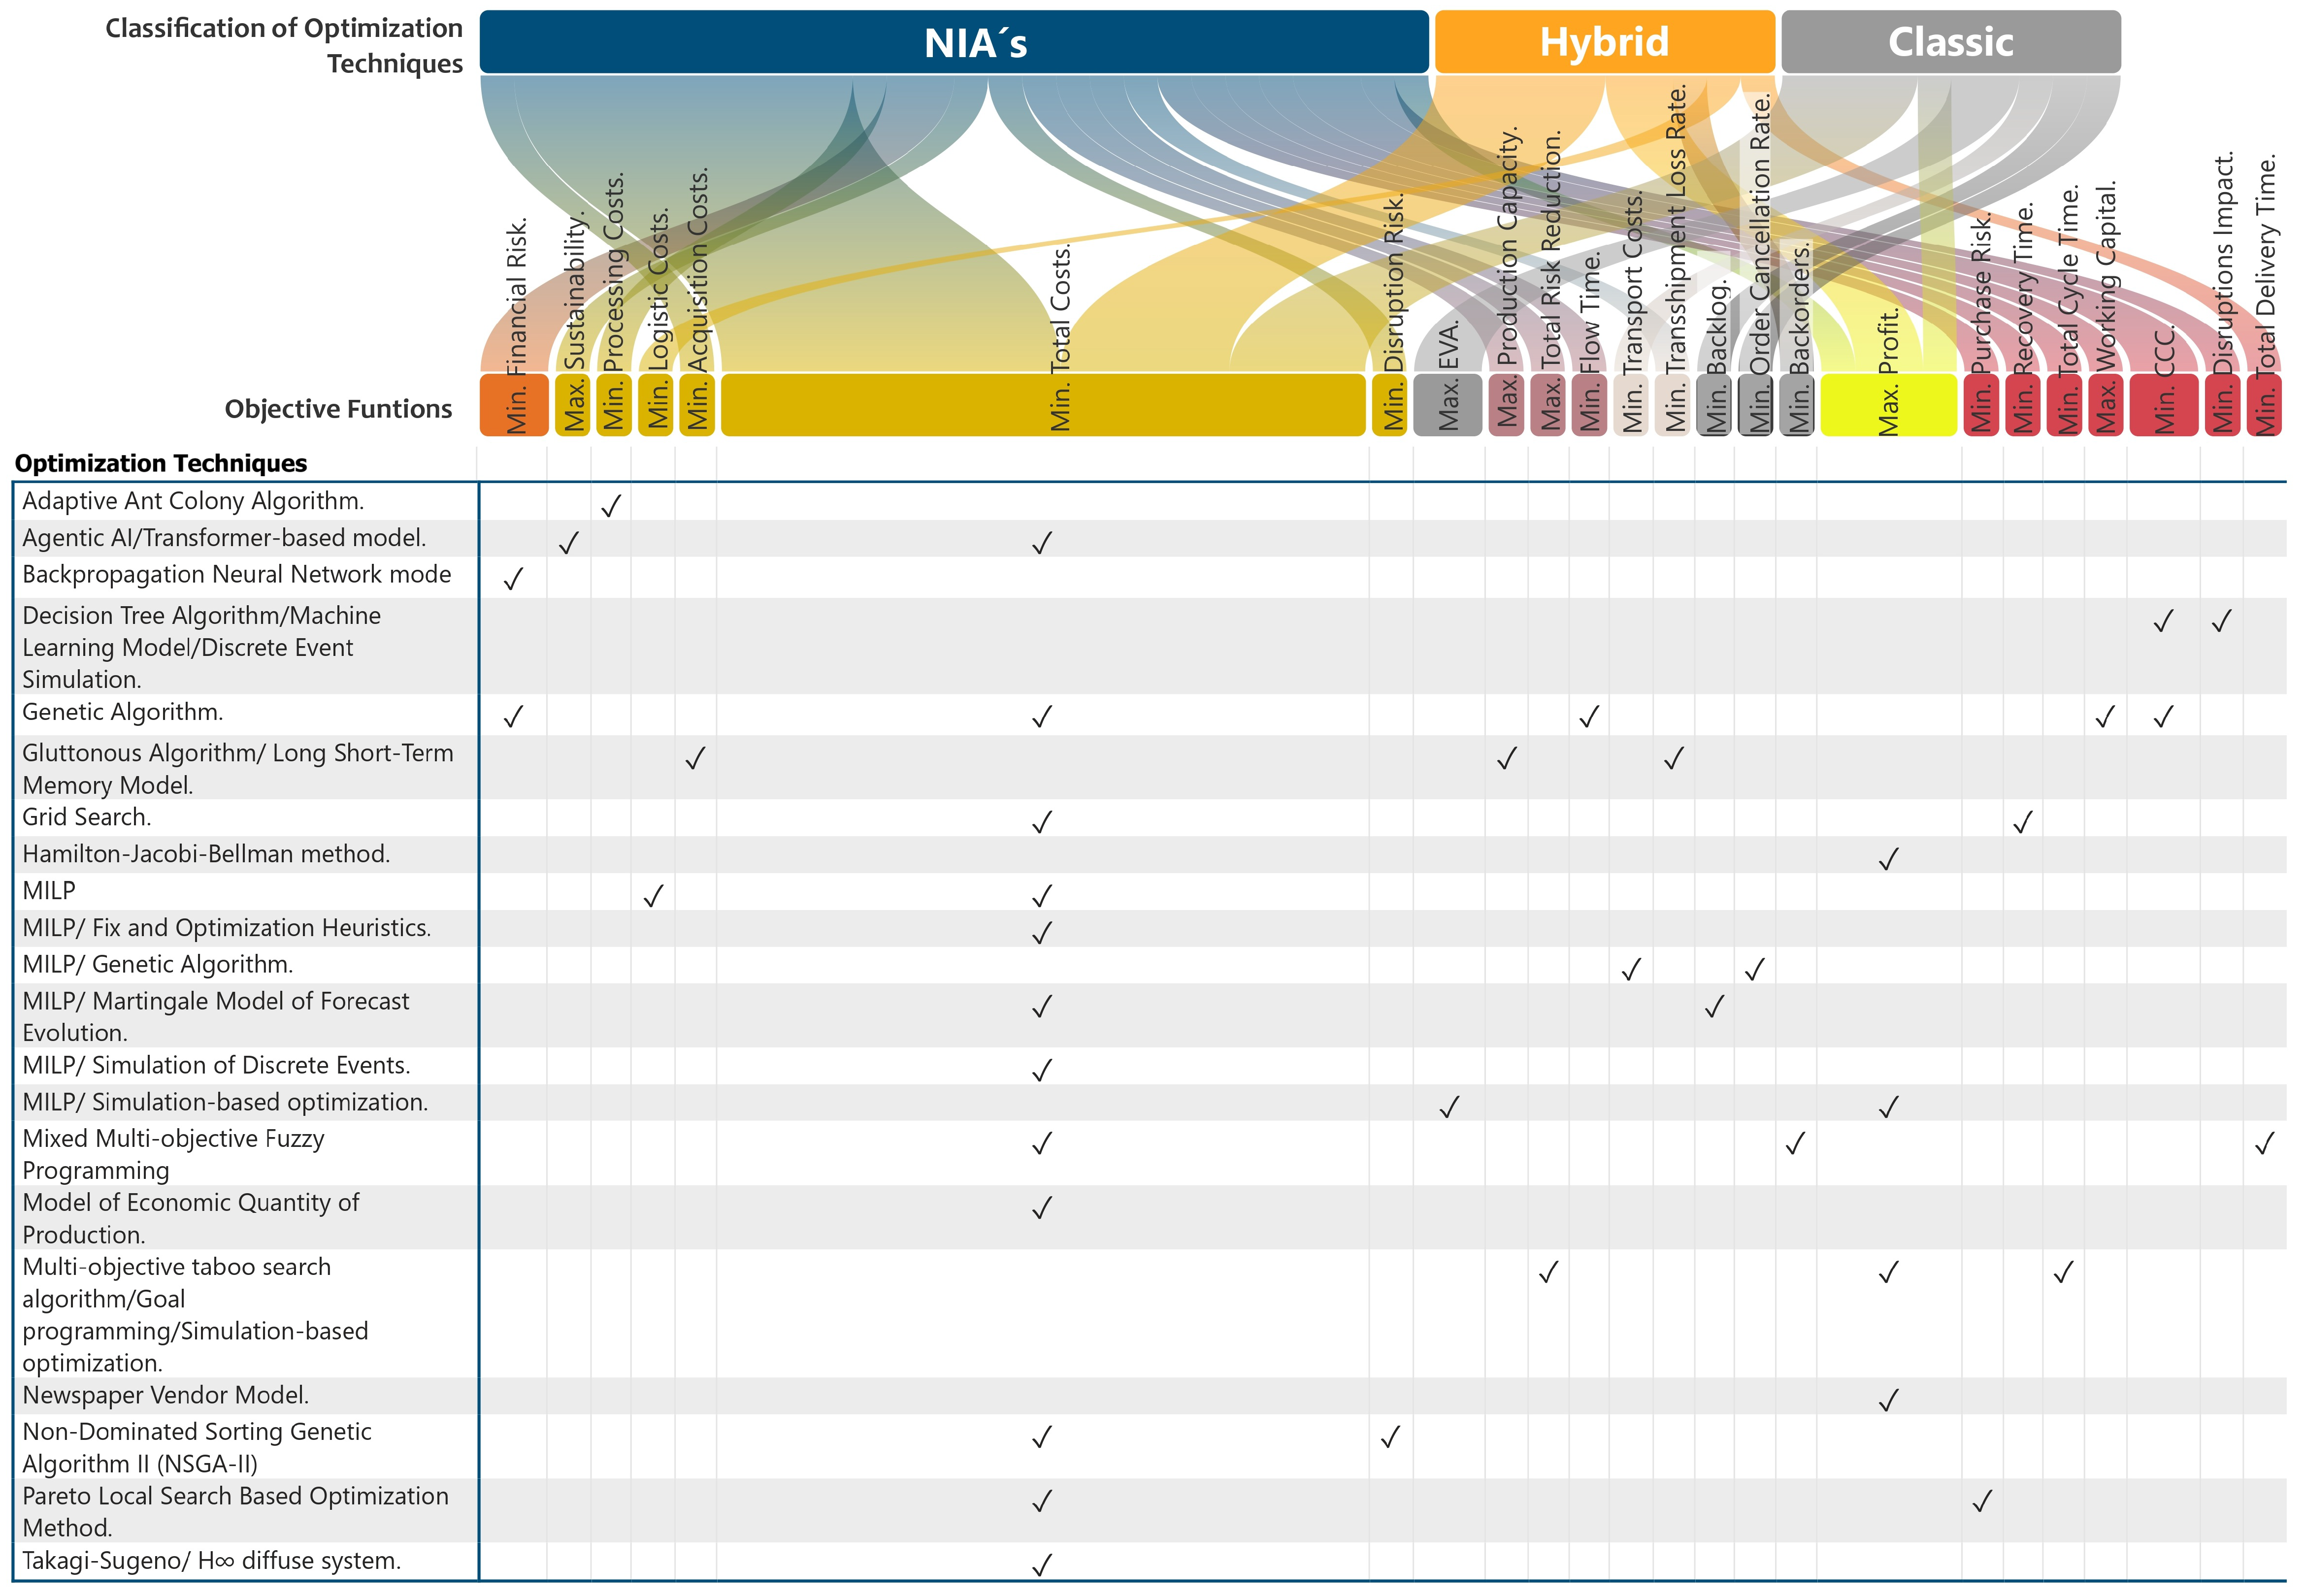Click Backpropagation Neural Network Financial Risk checkmark
The width and height of the screenshot is (2304, 1596).
click(x=513, y=579)
